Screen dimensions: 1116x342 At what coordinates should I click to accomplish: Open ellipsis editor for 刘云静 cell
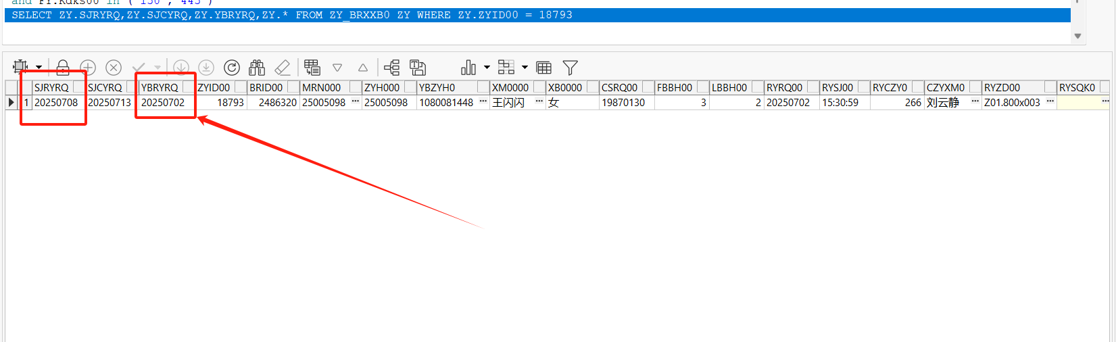975,102
